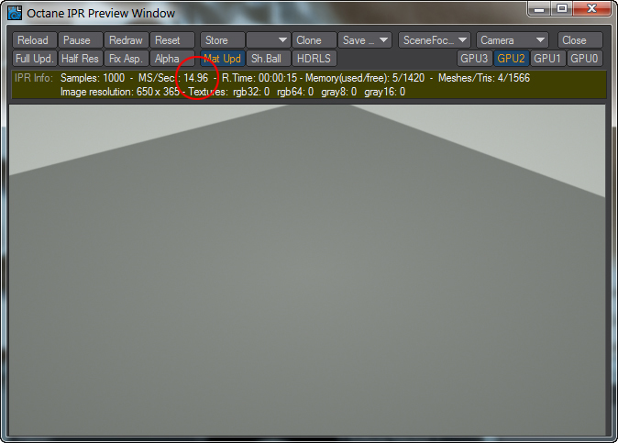
Task: Click inside the rendered preview image
Action: click(307, 270)
